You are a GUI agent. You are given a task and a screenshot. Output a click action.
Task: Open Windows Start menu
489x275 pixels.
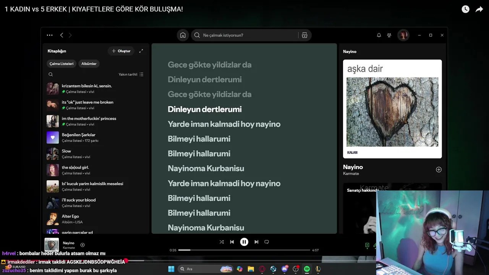coord(171,269)
